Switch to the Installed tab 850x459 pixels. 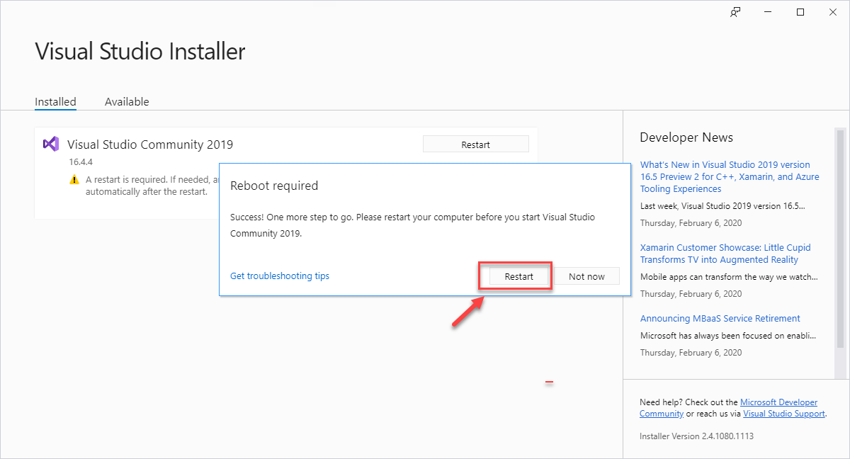[55, 101]
